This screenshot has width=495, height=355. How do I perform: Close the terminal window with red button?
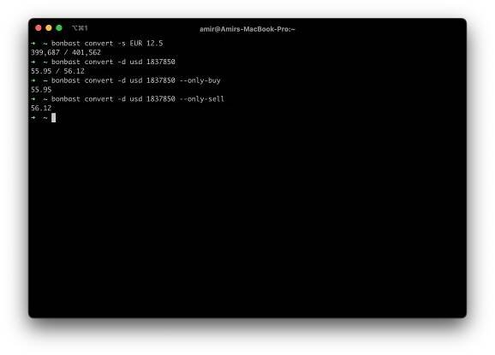(x=39, y=28)
